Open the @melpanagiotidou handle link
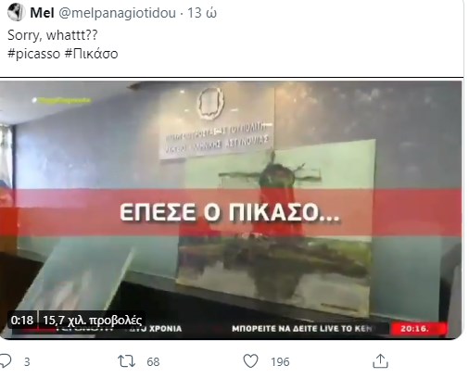469x378 pixels. tap(117, 13)
